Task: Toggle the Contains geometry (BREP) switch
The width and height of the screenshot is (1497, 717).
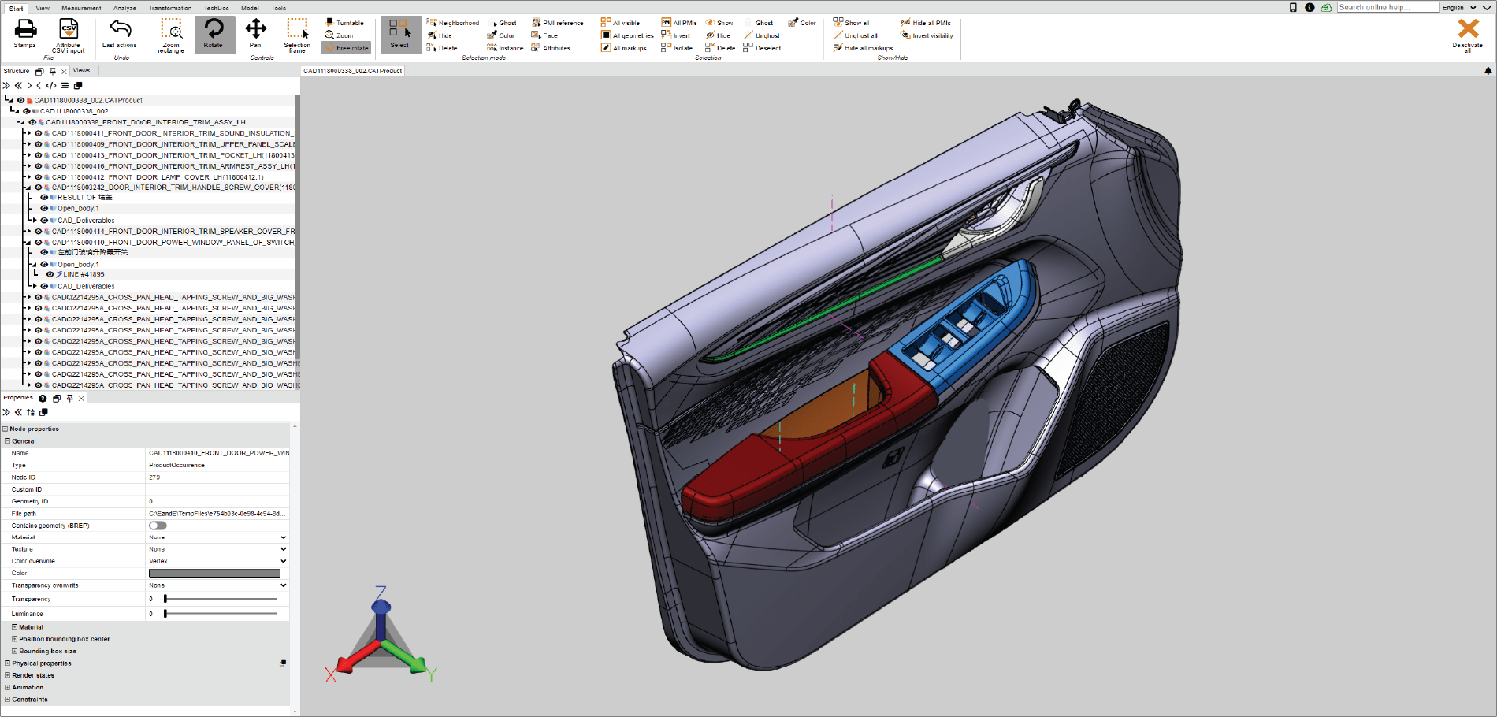Action: point(158,526)
